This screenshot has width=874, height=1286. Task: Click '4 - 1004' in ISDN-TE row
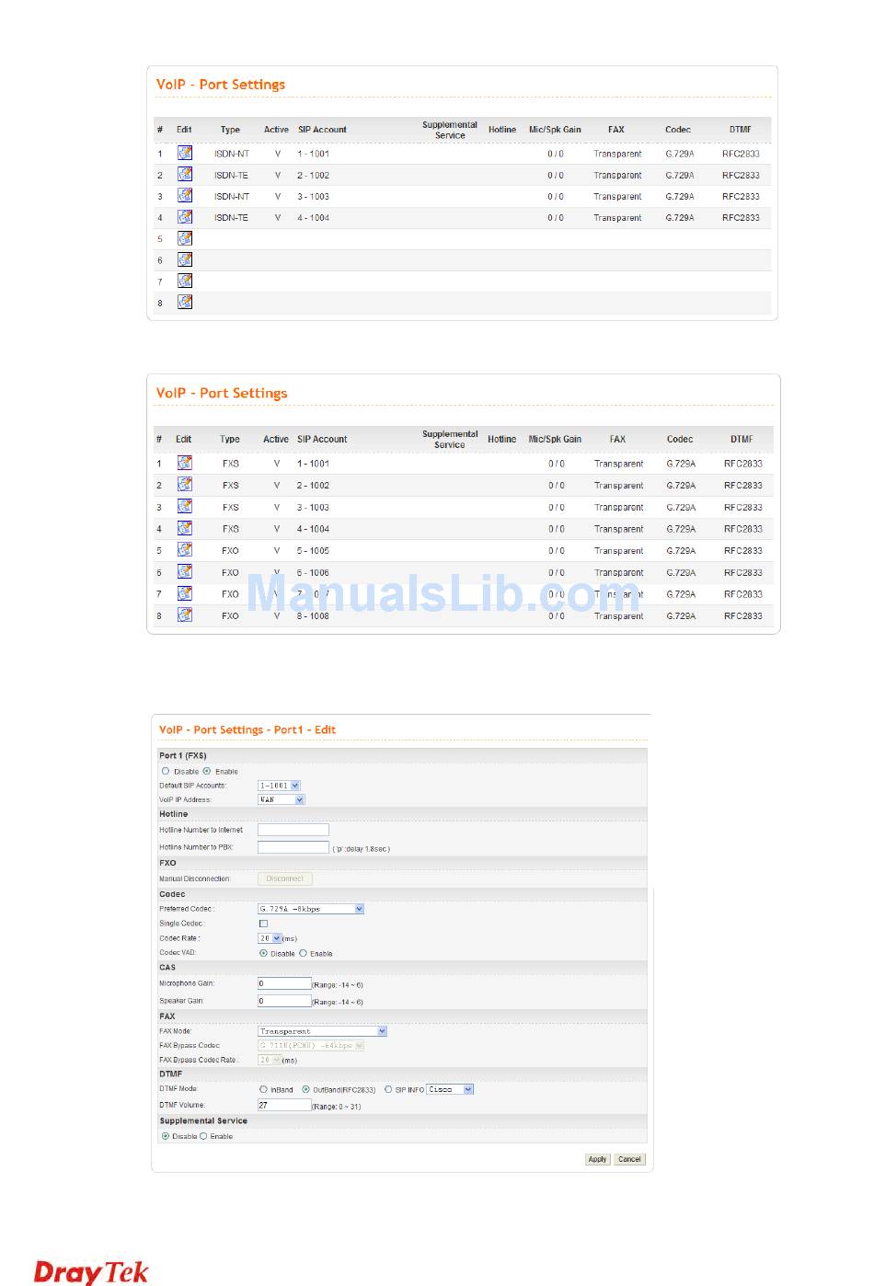pos(313,218)
